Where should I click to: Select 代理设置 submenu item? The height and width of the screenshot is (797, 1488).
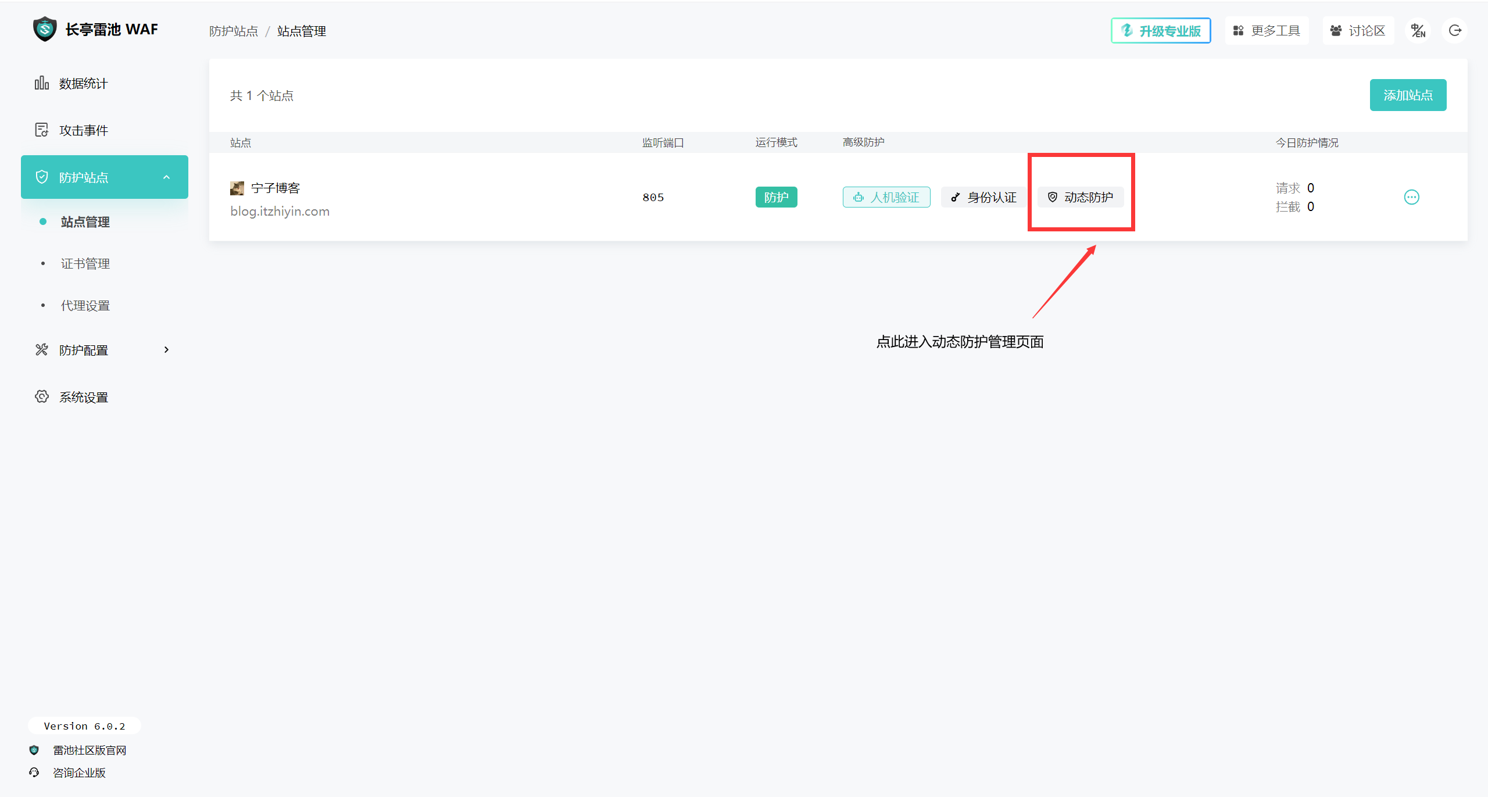click(x=85, y=306)
